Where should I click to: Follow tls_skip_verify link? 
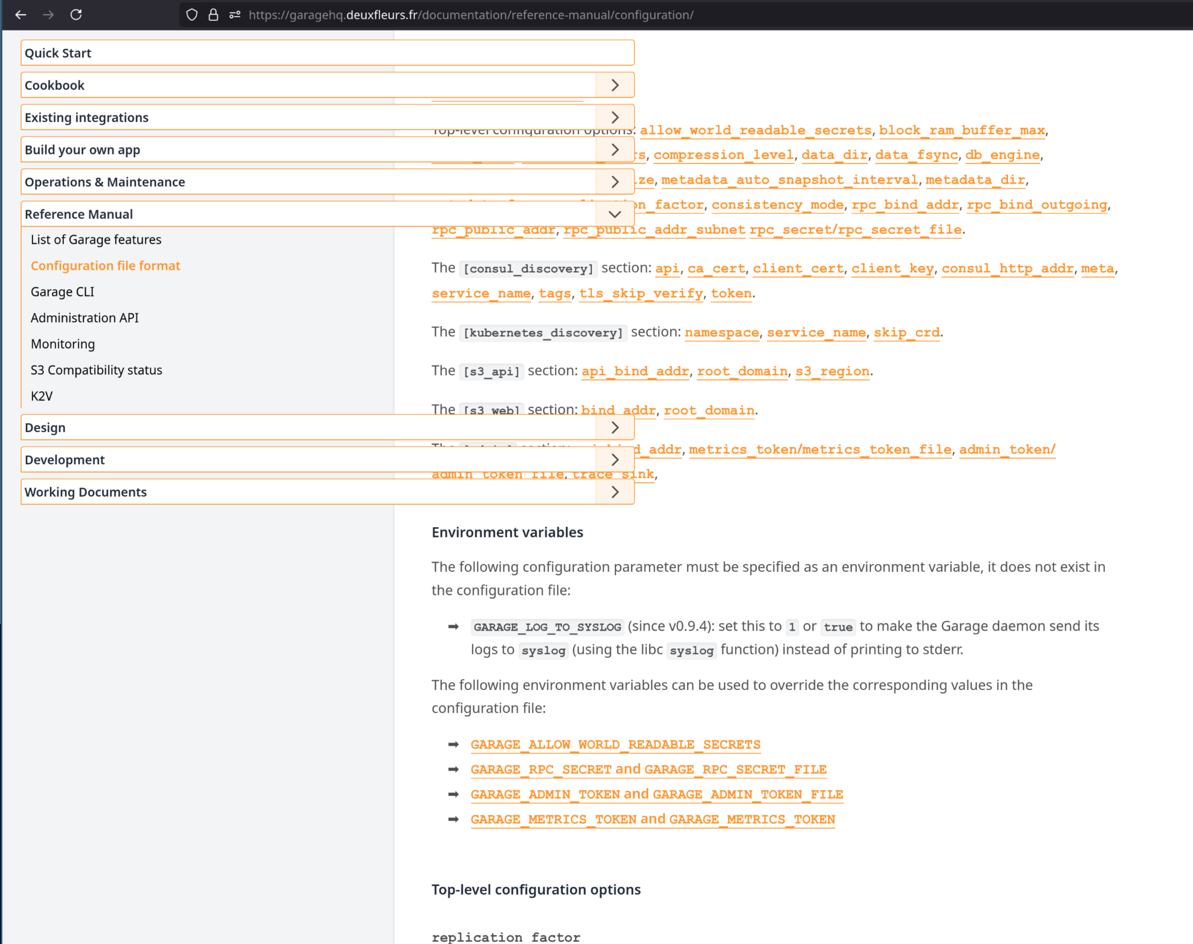641,294
